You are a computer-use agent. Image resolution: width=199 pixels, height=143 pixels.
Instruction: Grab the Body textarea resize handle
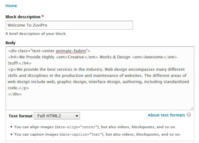192,108
